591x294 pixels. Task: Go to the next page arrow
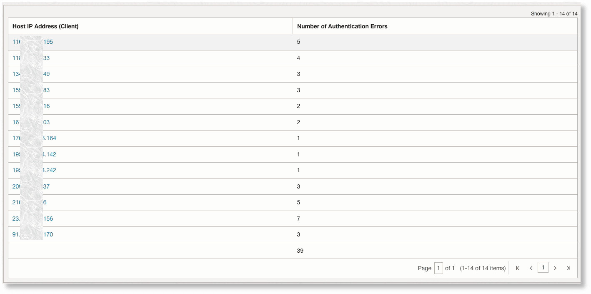(555, 268)
